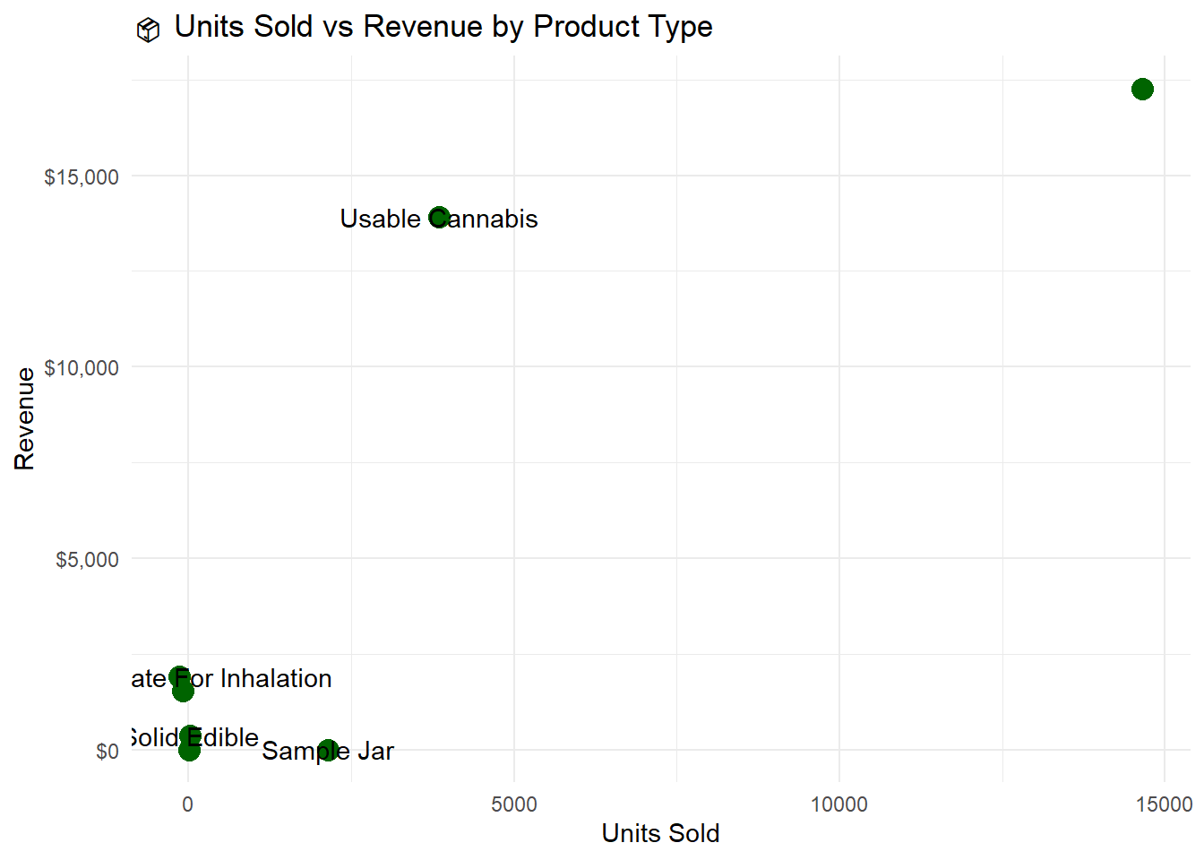This screenshot has height=860, width=1204.
Task: Click the 0 x-axis tick label
Action: [x=188, y=804]
